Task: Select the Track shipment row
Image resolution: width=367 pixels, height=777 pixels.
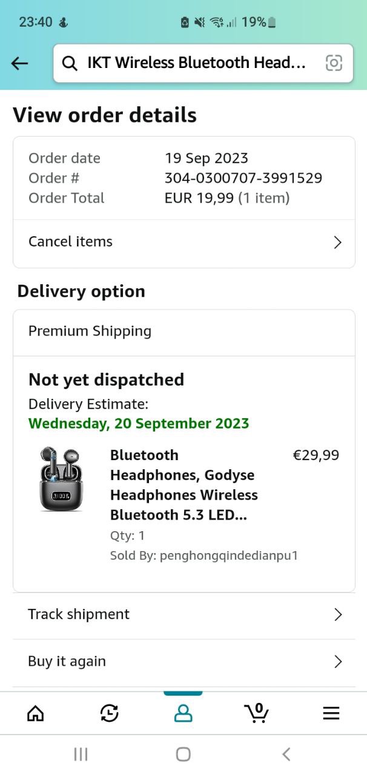Action: [x=79, y=614]
